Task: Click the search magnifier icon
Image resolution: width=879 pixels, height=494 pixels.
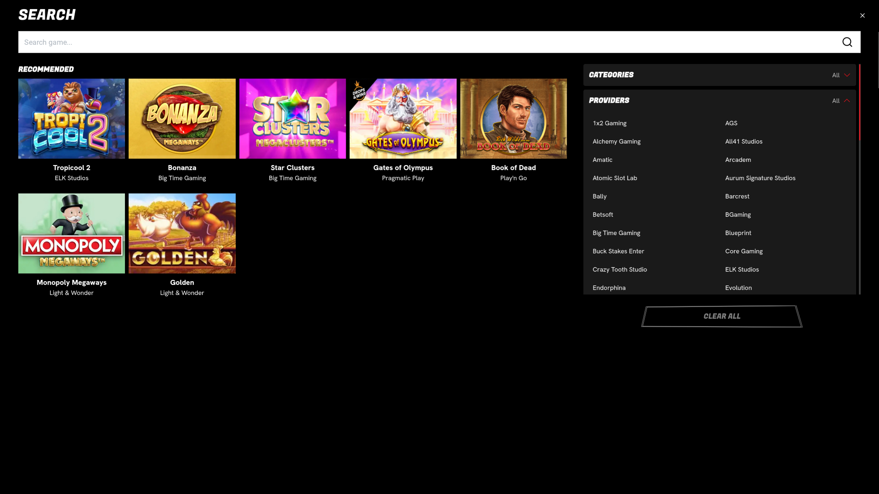Action: 847,42
